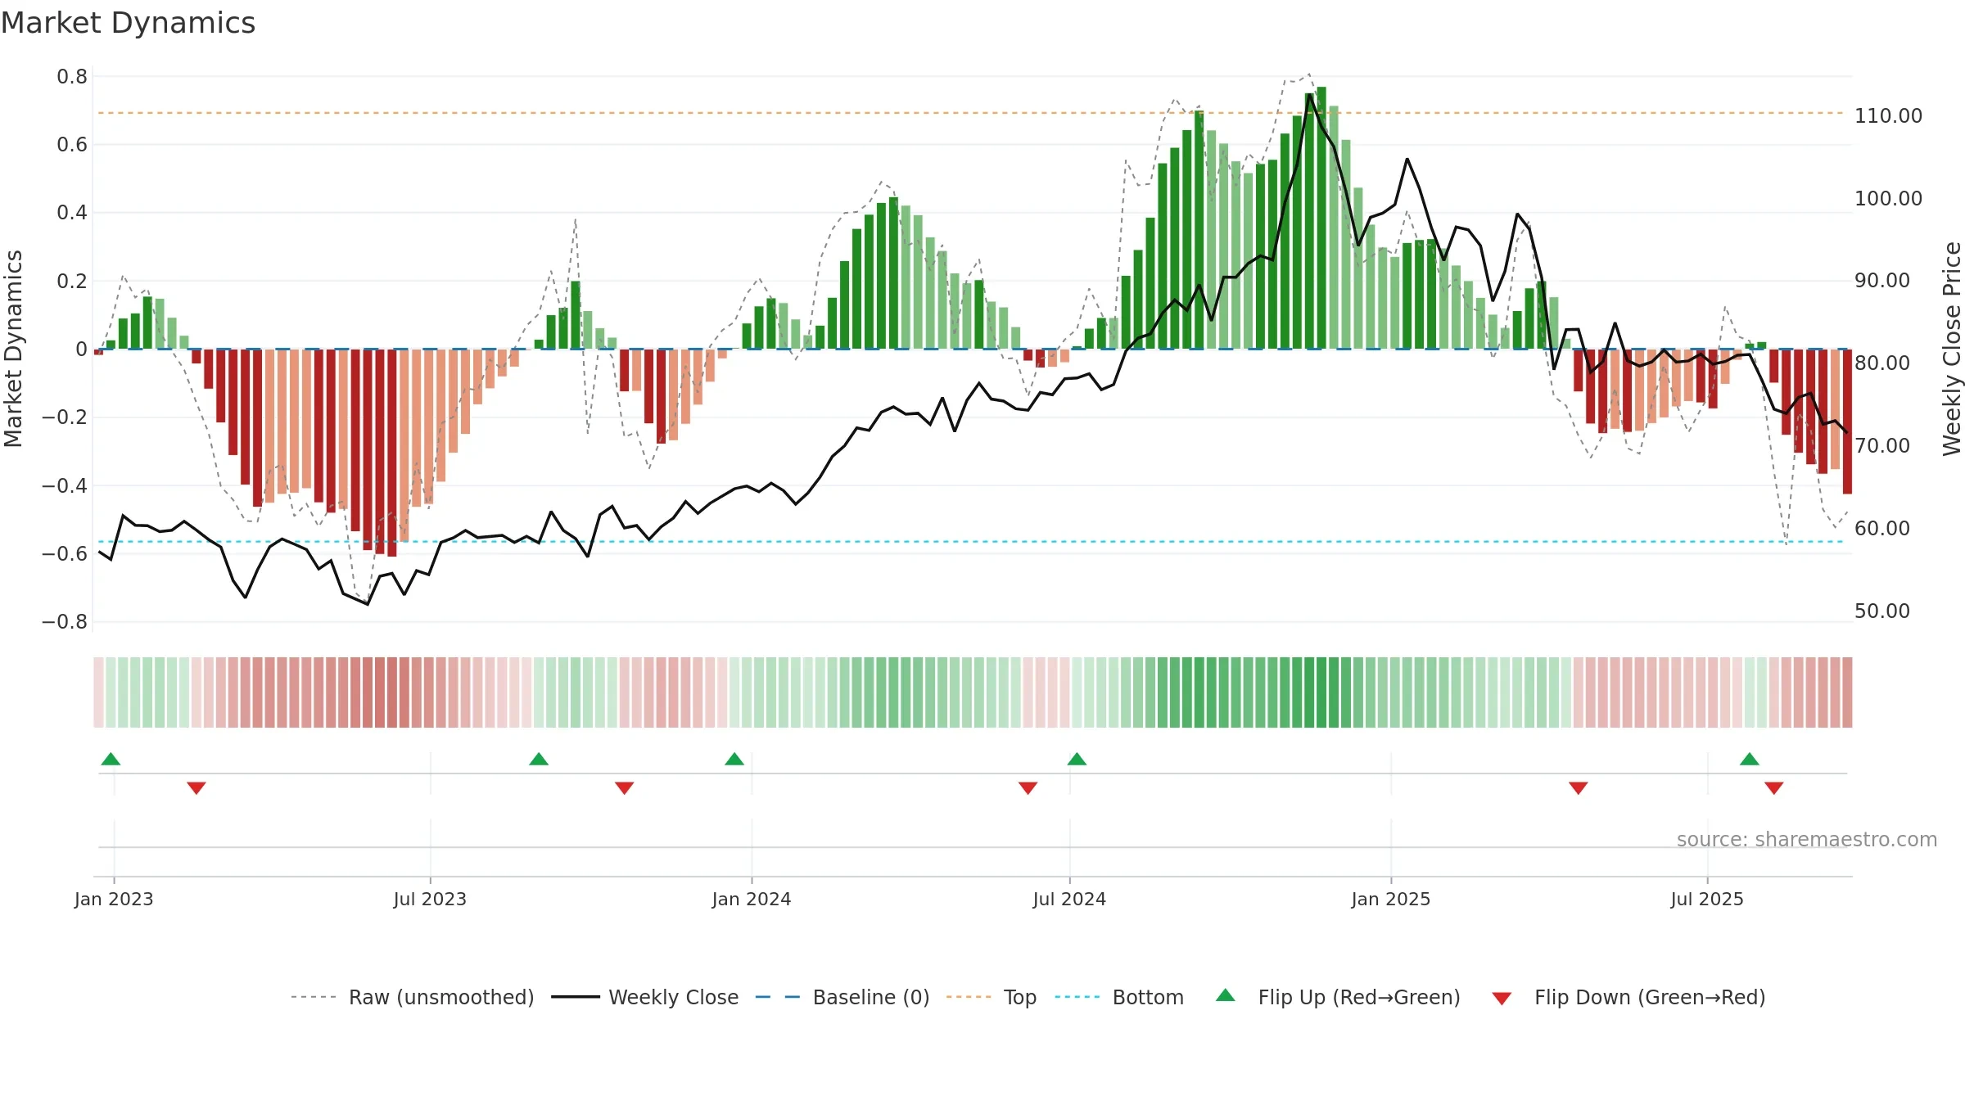Click the blue dashed Baseline line sample
1965x1105 pixels.
778,997
